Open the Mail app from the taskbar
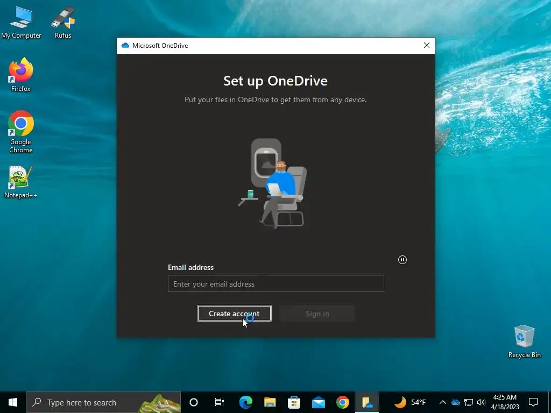Image resolution: width=551 pixels, height=413 pixels. [x=319, y=402]
